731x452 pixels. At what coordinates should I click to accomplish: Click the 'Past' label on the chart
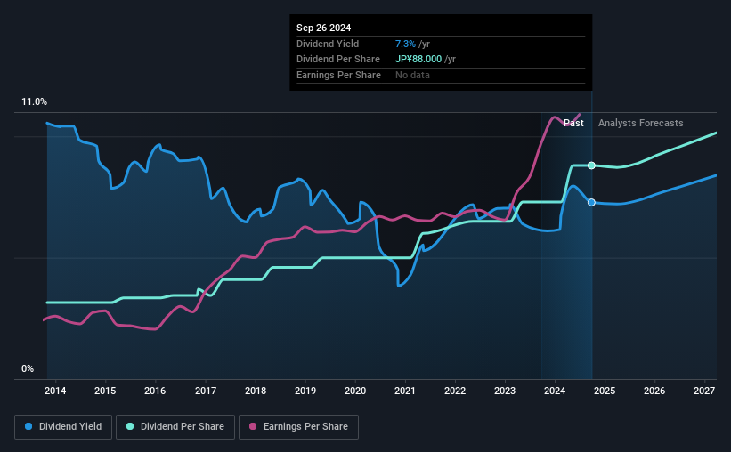(573, 123)
